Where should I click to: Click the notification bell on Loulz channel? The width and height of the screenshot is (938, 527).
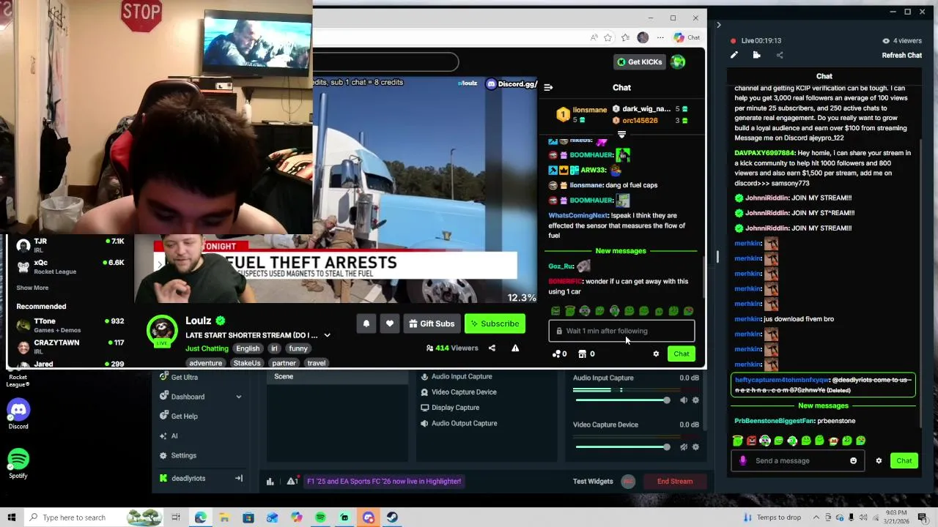366,324
